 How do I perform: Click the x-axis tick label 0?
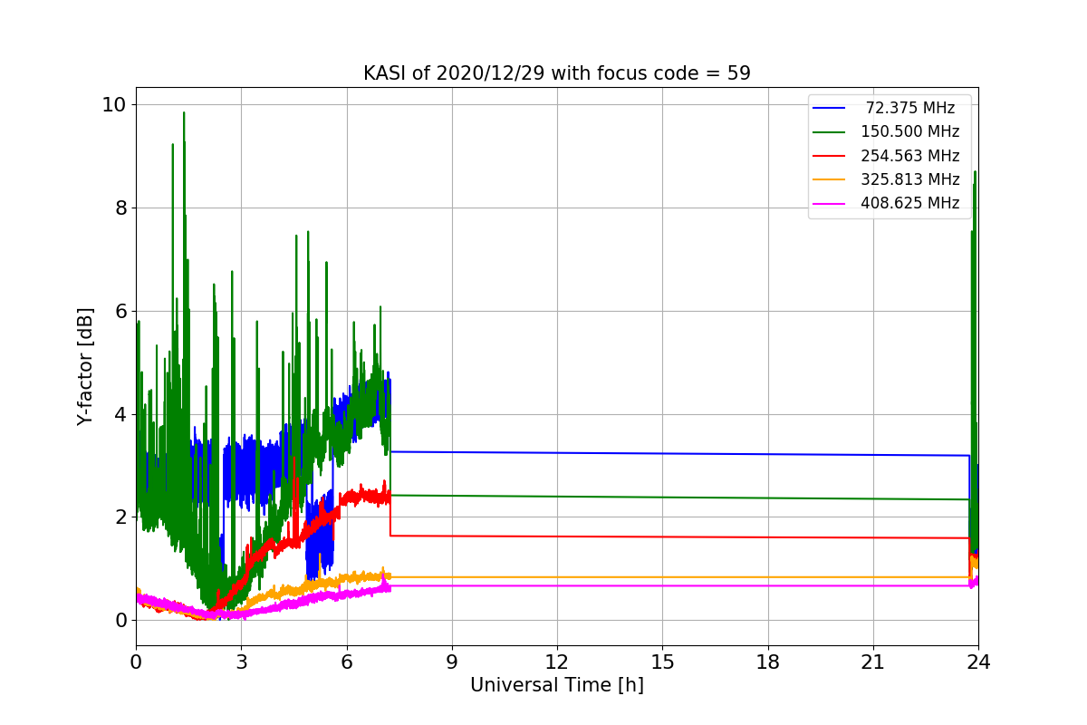click(136, 662)
